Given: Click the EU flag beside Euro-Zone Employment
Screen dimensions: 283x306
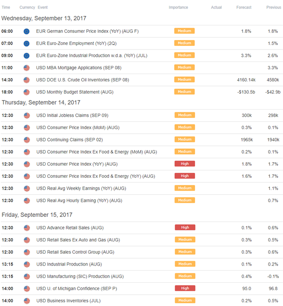Looking at the screenshot, I should 26,43.
